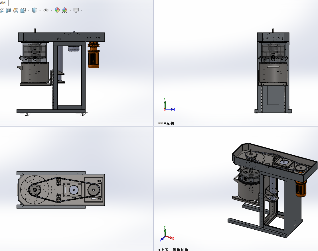
Task: Click the coordinate triad in the isometric view
Action: [167, 234]
